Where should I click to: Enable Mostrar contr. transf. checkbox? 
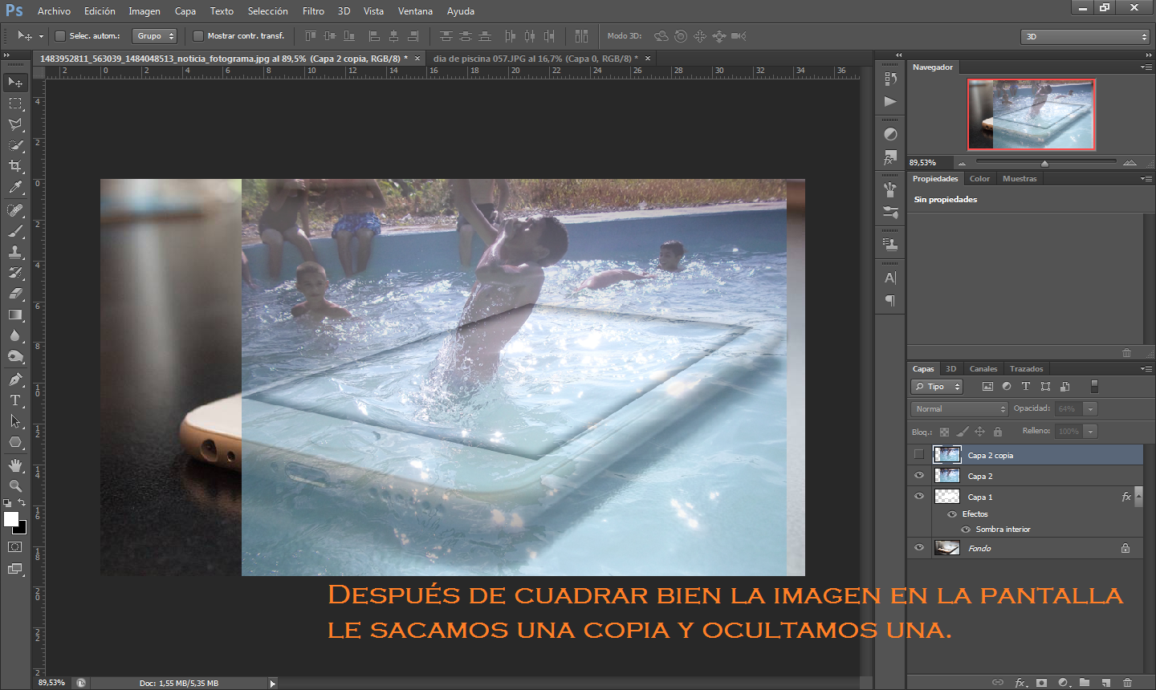(198, 36)
